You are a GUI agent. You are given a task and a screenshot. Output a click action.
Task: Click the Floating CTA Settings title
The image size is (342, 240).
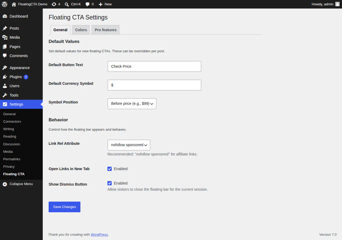(x=78, y=17)
